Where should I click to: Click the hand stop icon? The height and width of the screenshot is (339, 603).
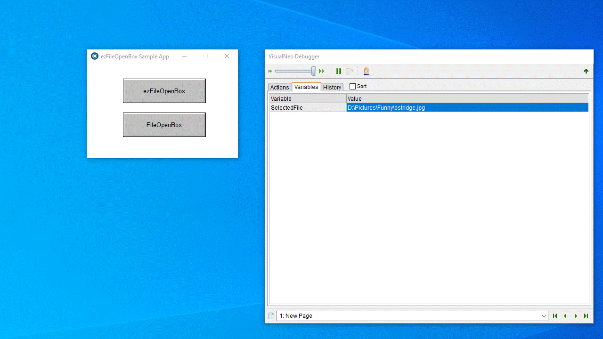pos(366,71)
